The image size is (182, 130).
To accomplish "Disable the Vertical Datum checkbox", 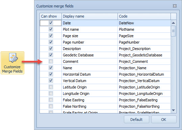I will point(51,81).
